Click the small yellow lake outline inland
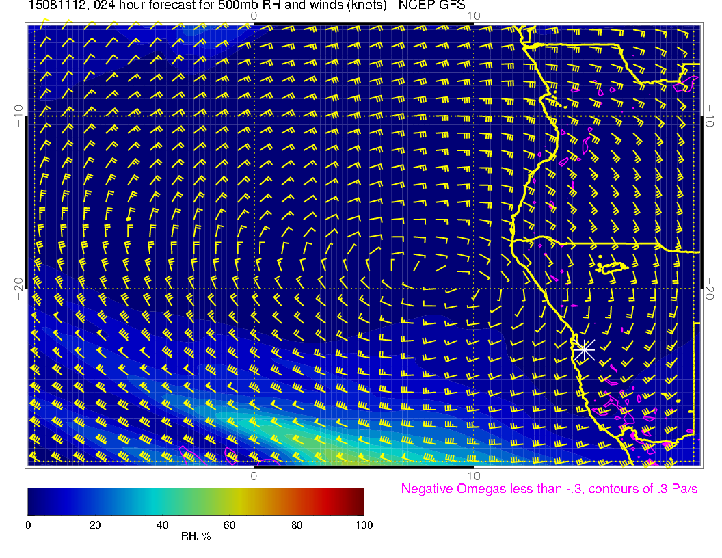 [x=612, y=267]
